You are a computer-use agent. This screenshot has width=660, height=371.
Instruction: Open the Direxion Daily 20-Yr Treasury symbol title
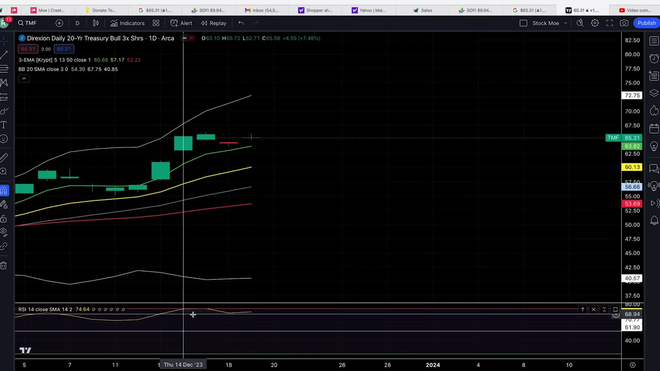tap(101, 38)
